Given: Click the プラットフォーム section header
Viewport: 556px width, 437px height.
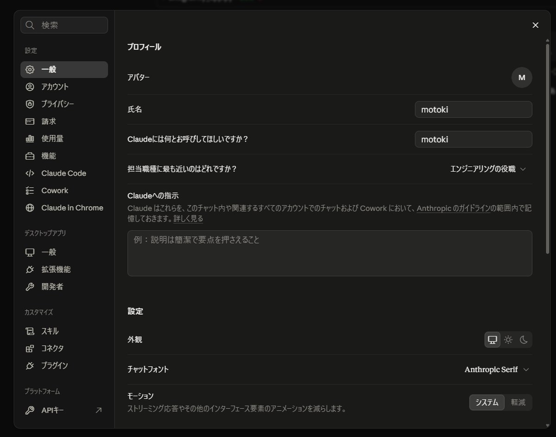Looking at the screenshot, I should (x=42, y=391).
